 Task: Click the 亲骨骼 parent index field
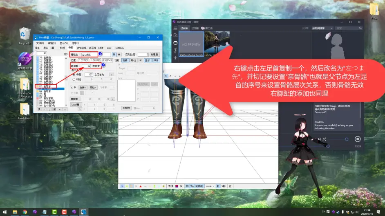(86, 66)
